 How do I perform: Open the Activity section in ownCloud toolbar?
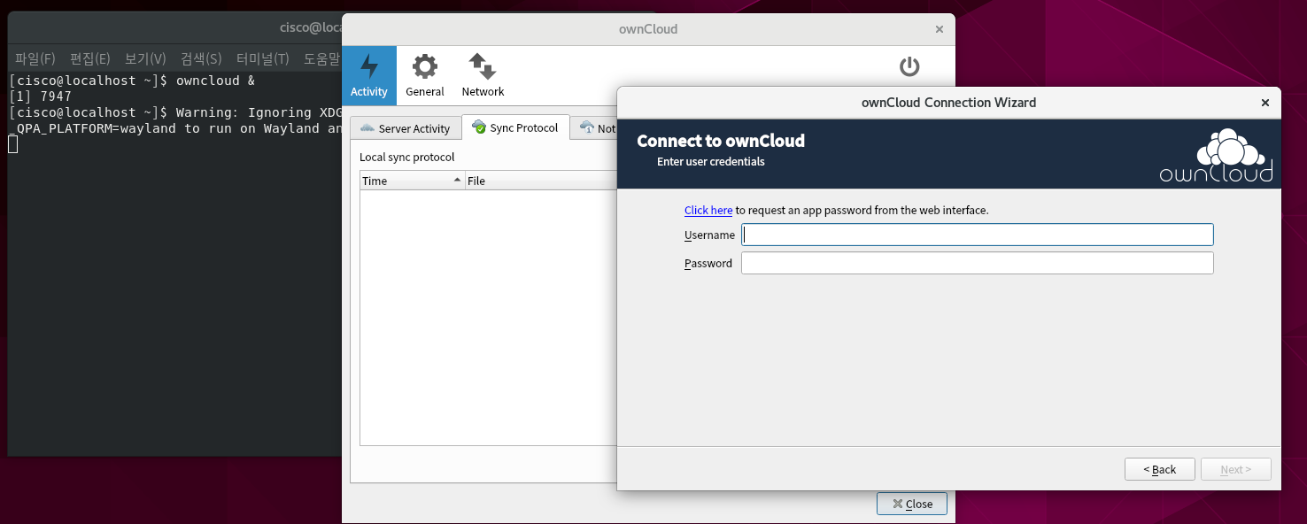pyautogui.click(x=369, y=76)
